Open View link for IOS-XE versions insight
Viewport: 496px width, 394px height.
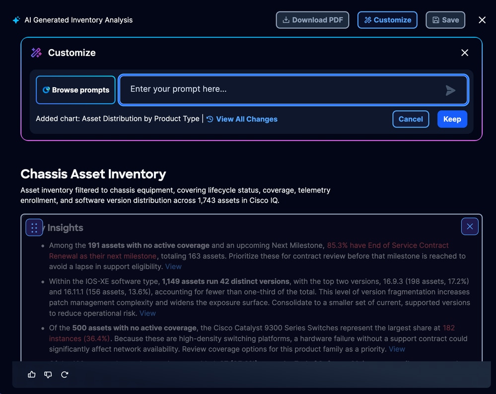click(148, 314)
